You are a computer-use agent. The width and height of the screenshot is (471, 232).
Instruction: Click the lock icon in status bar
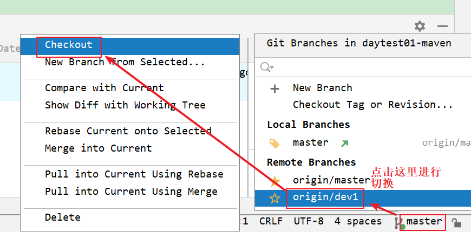(456, 222)
